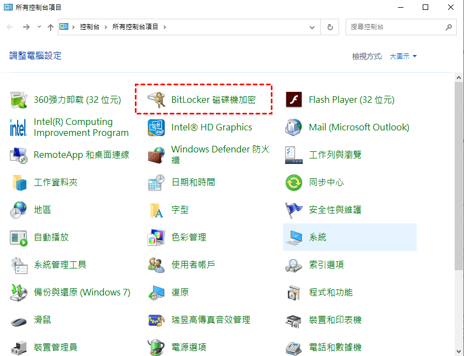Click the 程式和功能 label

click(331, 292)
